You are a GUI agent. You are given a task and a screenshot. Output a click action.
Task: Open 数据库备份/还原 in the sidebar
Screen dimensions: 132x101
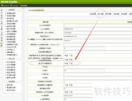[x=12, y=44]
